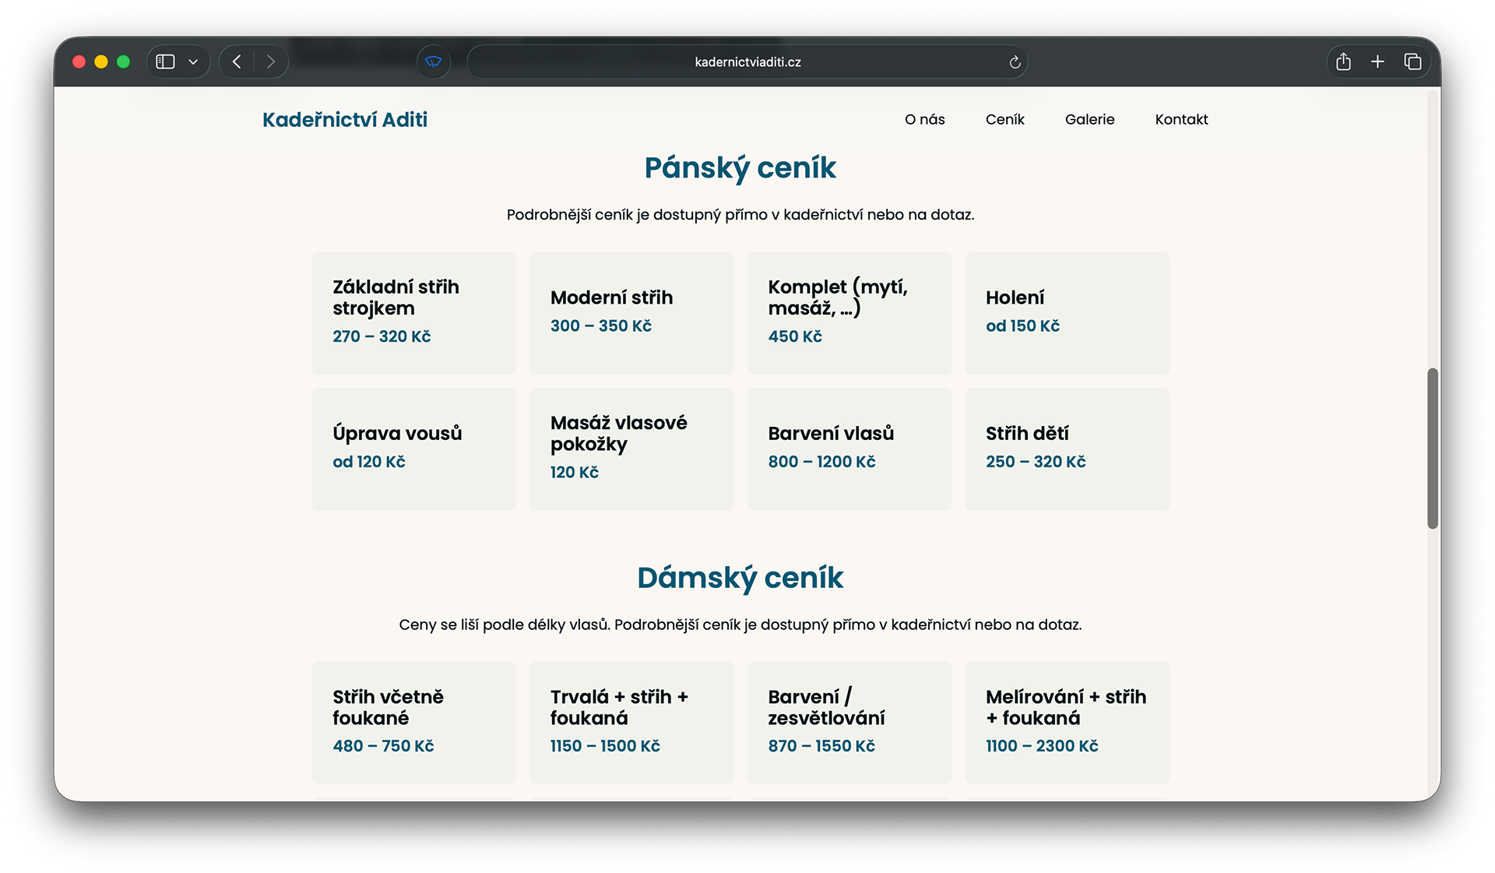This screenshot has height=873, width=1495.
Task: Open the Ceník menu item
Action: 1004,119
